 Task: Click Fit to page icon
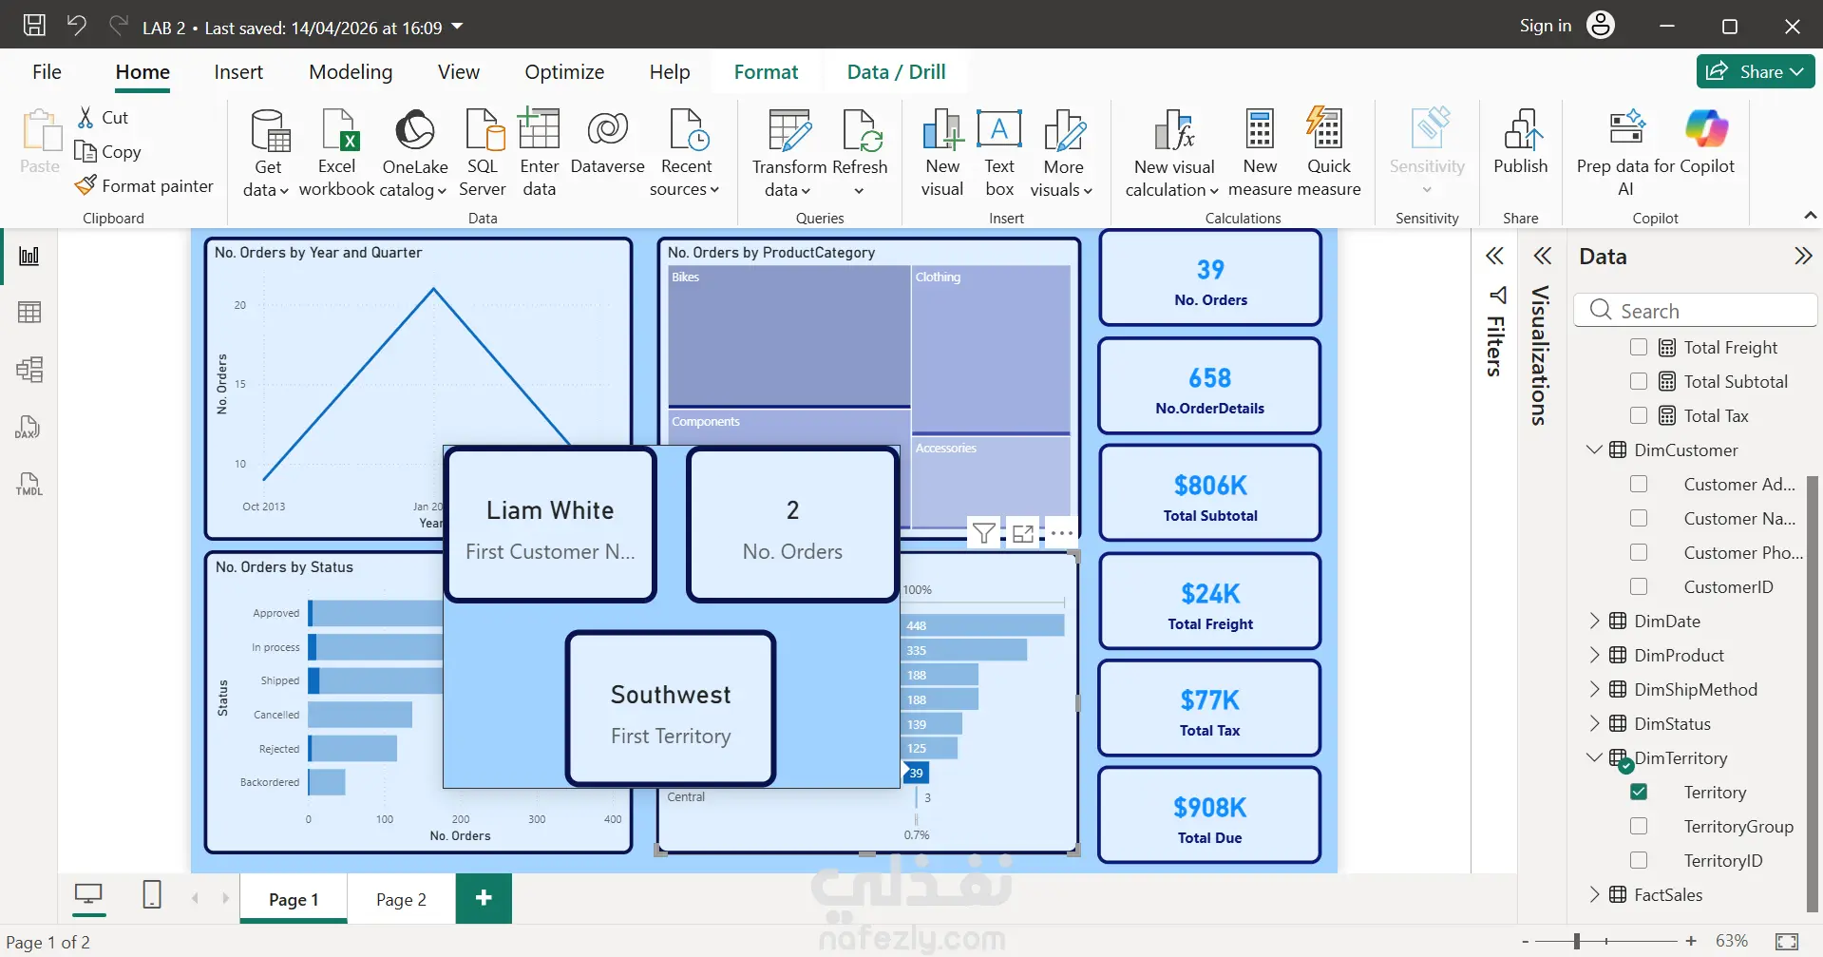(1787, 941)
